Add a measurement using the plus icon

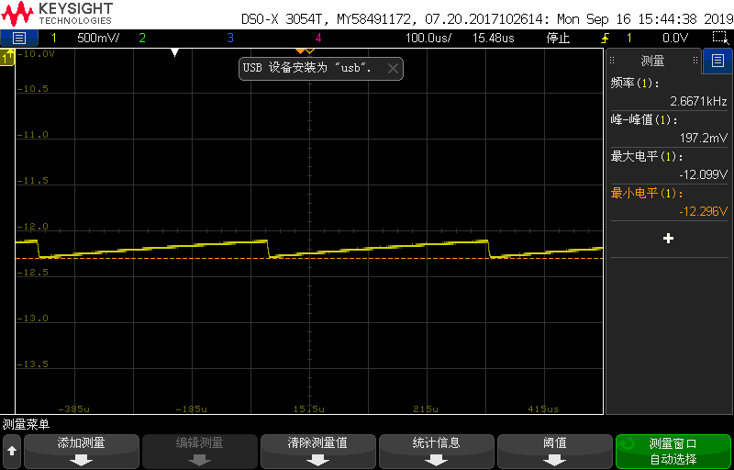click(669, 239)
